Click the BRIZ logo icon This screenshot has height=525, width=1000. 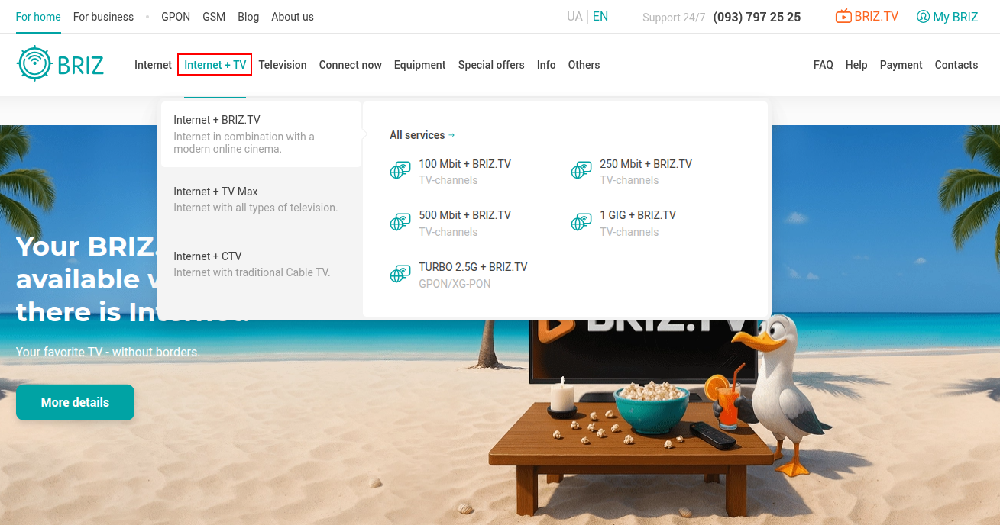[34, 64]
